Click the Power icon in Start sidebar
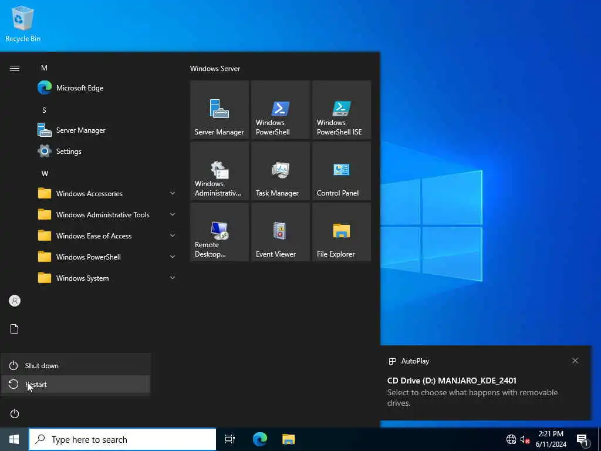Viewport: 601px width, 451px height. tap(15, 413)
